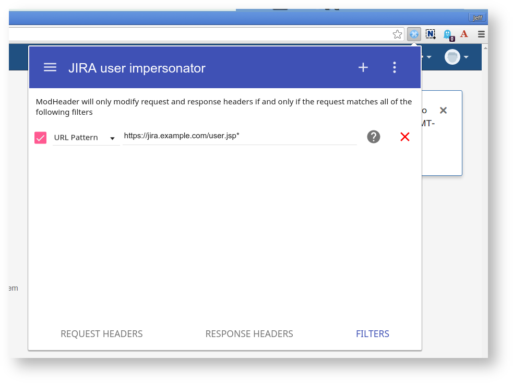Bookmark this page with the star icon
The height and width of the screenshot is (383, 513).
pos(398,34)
